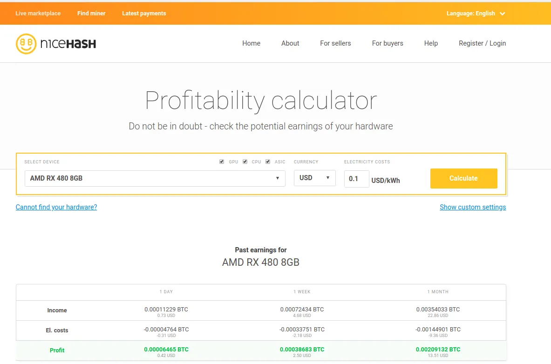The width and height of the screenshot is (551, 364).
Task: Click the 1 WEEK column header
Action: click(x=302, y=292)
